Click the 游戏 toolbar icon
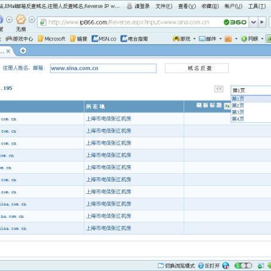 click(x=182, y=39)
